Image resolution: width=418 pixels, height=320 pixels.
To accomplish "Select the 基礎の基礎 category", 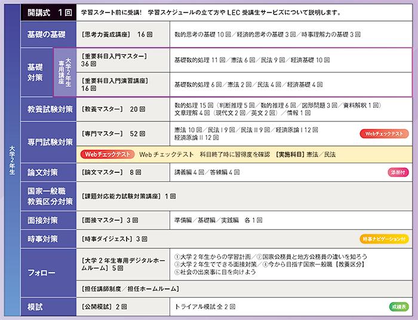I will (47, 35).
